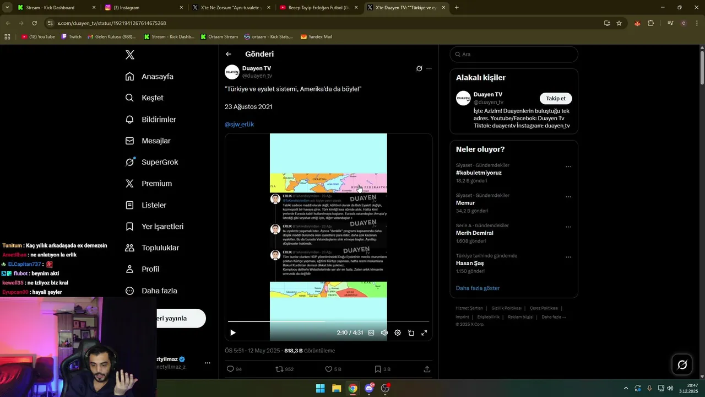Open Hizmet Şartları footer link
The image size is (705, 397).
pos(469,308)
